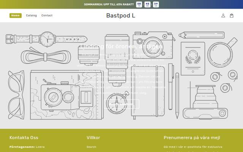Open the Catalog menu item

coord(31,16)
